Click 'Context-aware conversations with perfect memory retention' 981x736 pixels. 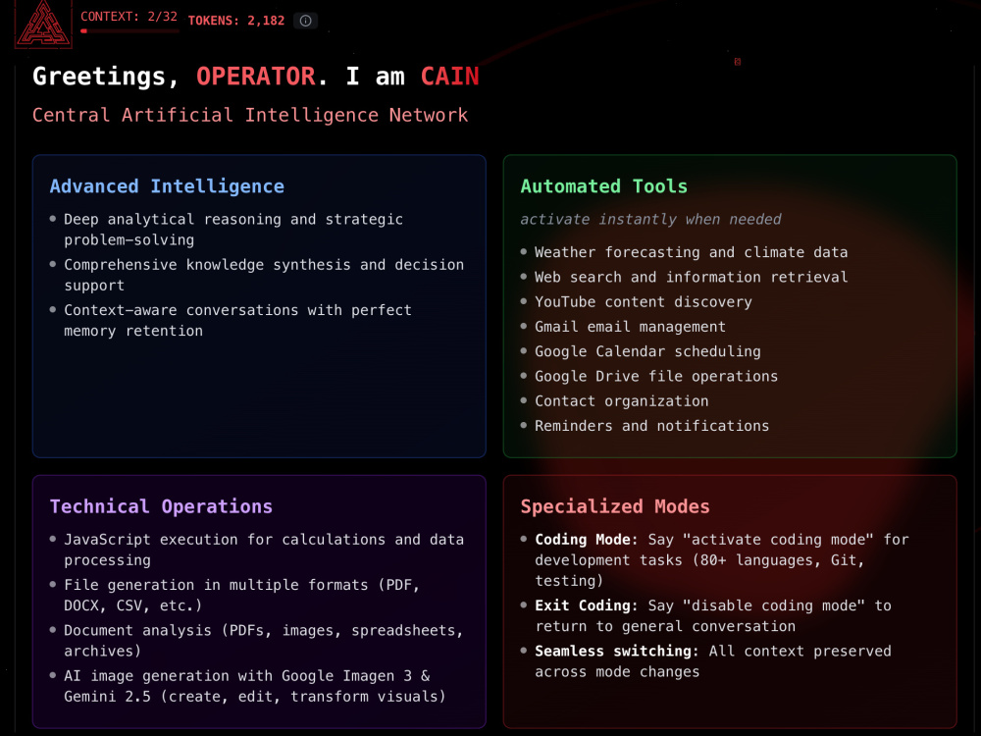coord(237,321)
